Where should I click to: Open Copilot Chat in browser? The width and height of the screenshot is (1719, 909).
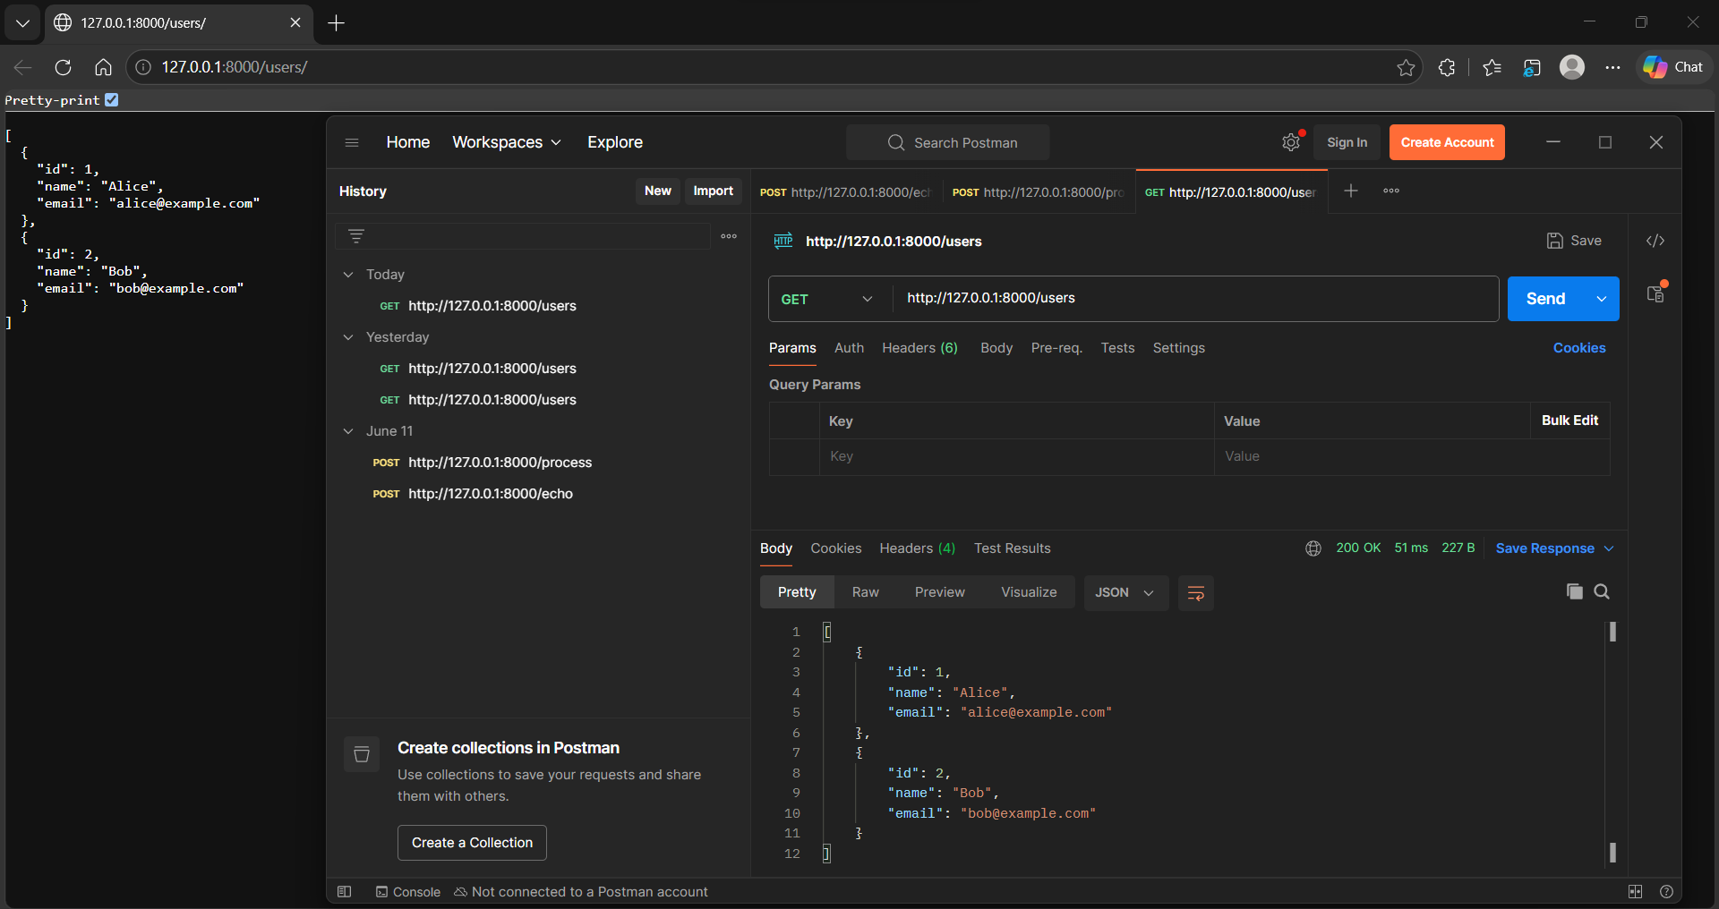coord(1673,67)
